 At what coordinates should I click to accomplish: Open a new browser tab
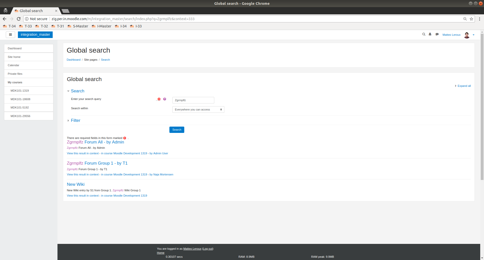click(x=66, y=11)
